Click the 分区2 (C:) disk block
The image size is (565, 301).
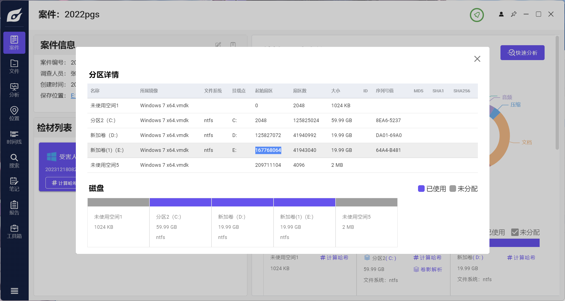(180, 222)
